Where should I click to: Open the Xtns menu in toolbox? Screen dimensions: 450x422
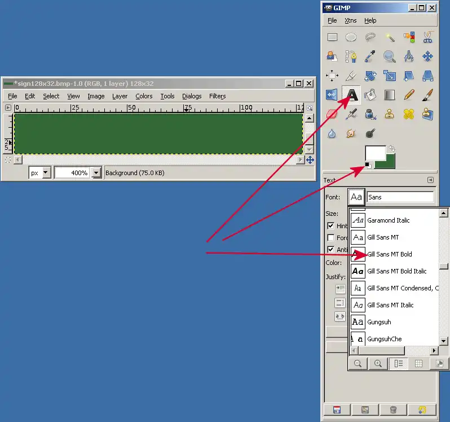350,20
